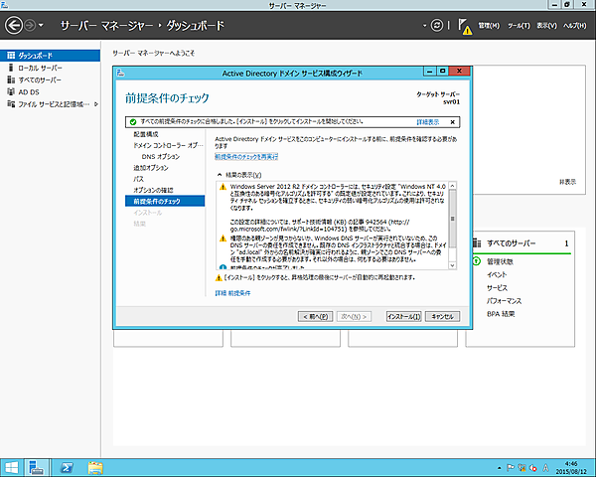Screen dimensions: 596x477
Task: Open the ヘルプ(H) menu
Action: click(x=575, y=26)
